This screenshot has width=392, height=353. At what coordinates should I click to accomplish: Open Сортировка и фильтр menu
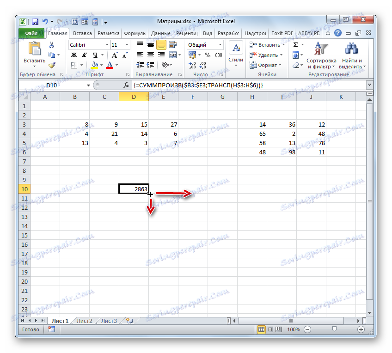pyautogui.click(x=321, y=55)
